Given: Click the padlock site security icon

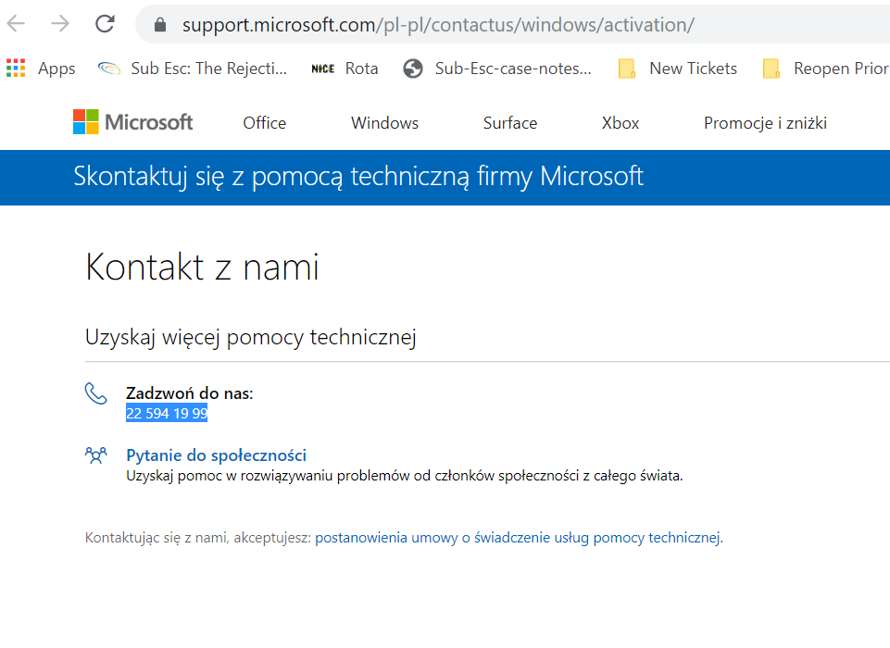Looking at the screenshot, I should click(x=160, y=24).
